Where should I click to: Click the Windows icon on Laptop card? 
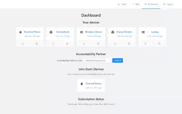143,32
